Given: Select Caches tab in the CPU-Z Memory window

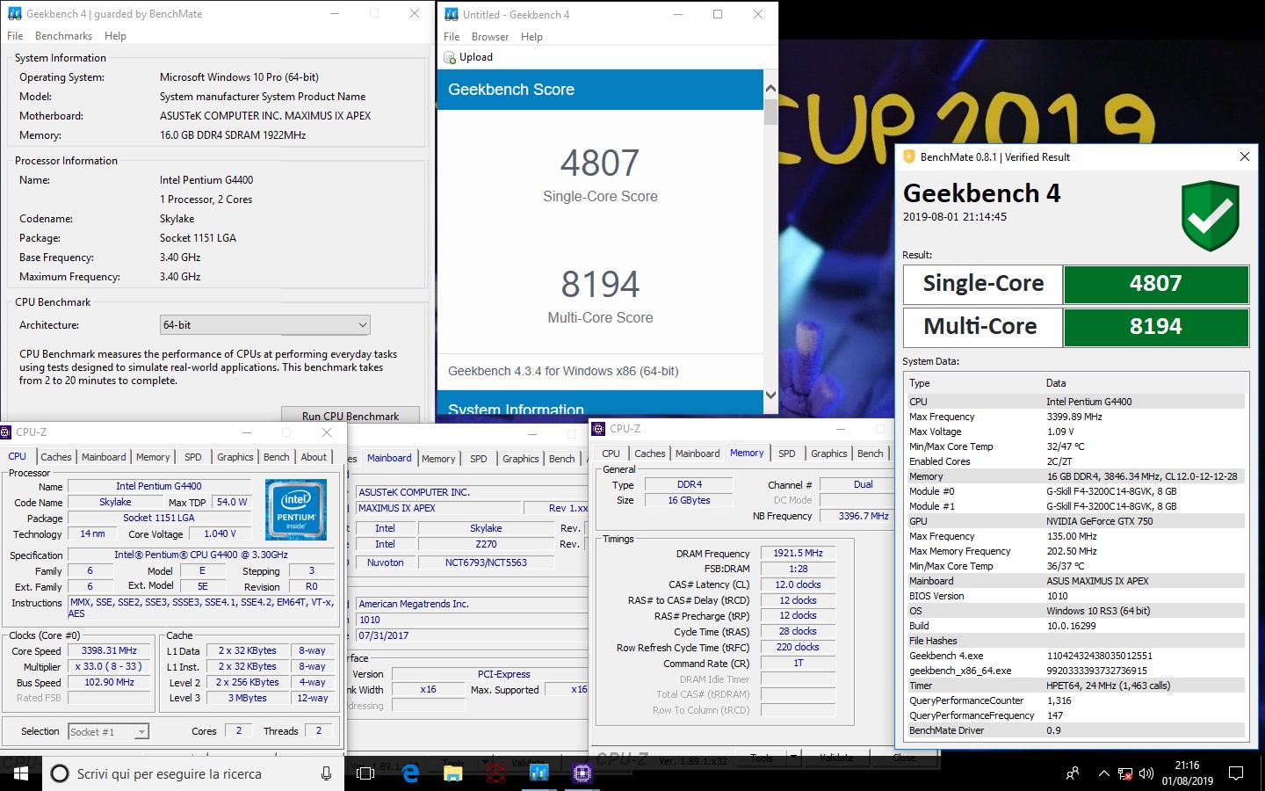Looking at the screenshot, I should click(x=650, y=454).
